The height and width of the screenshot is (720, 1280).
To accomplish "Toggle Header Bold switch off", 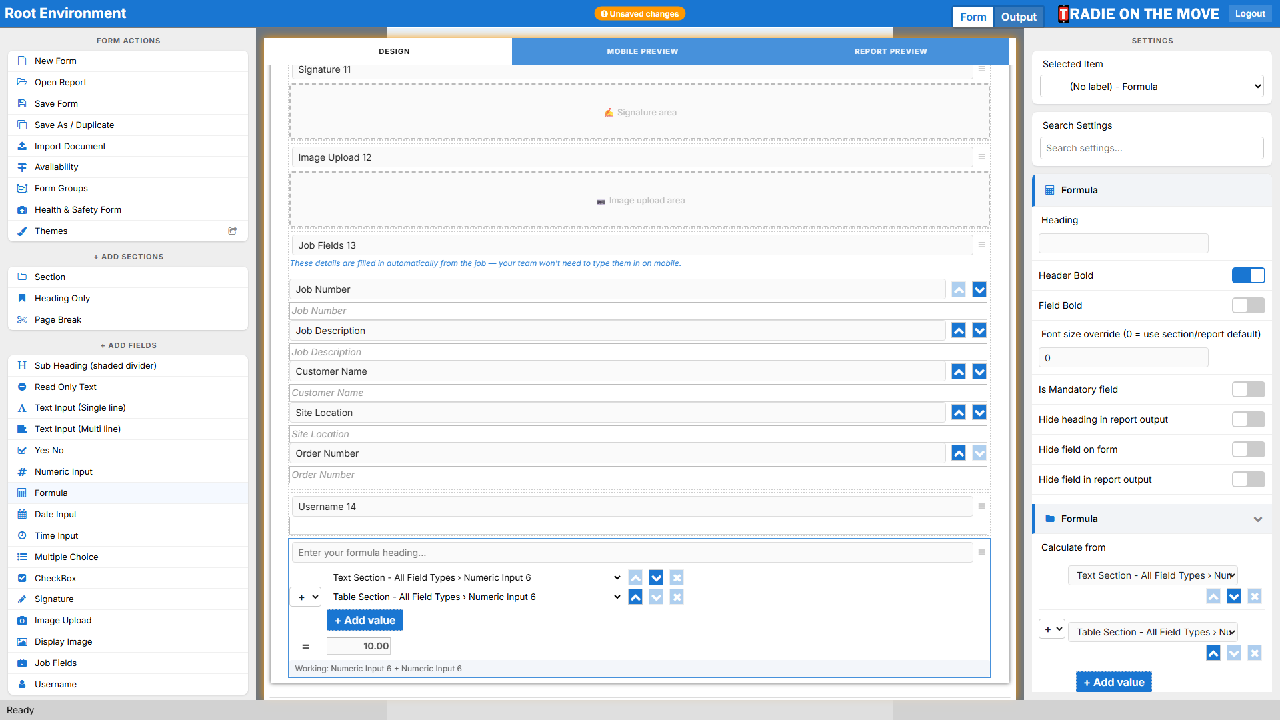I will 1248,275.
